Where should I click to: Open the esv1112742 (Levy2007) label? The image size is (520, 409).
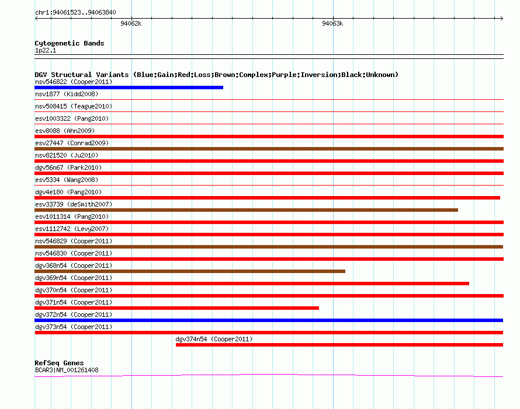pyautogui.click(x=72, y=229)
